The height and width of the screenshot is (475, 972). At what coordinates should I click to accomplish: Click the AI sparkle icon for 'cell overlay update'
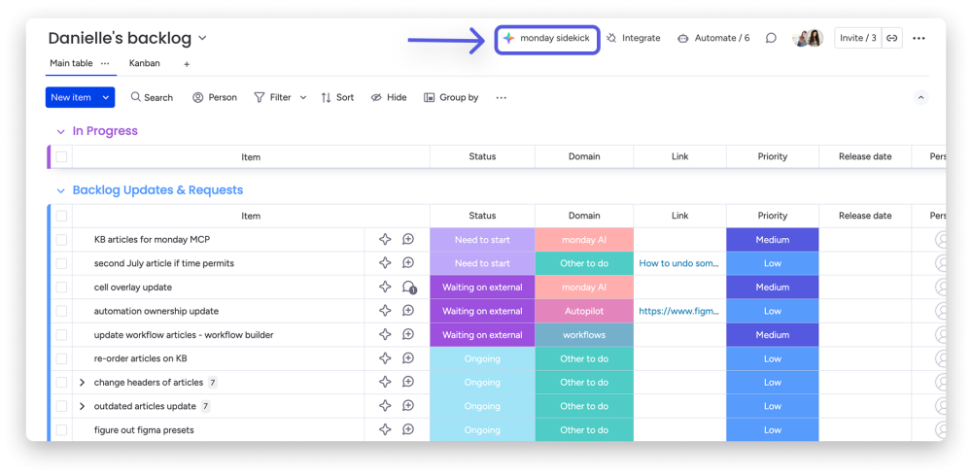click(x=385, y=287)
